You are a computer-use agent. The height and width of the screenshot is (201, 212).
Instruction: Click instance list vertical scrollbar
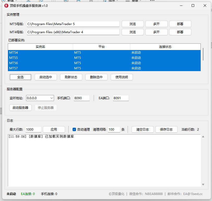pos(203,54)
